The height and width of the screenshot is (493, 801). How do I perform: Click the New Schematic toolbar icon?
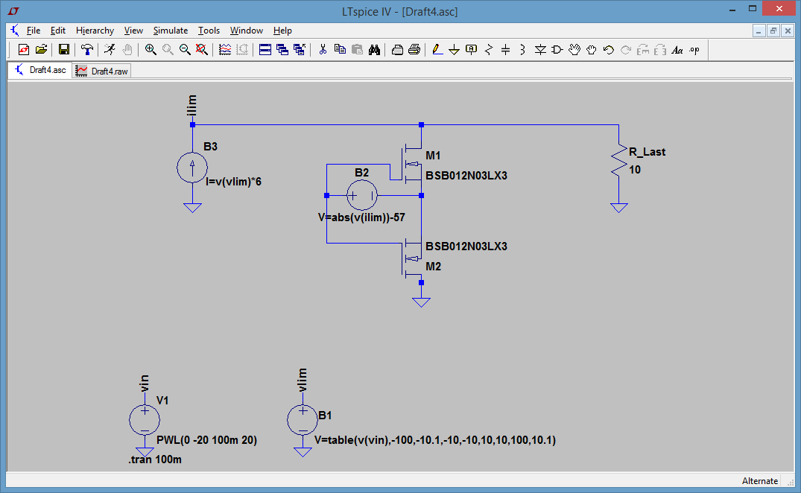click(24, 49)
